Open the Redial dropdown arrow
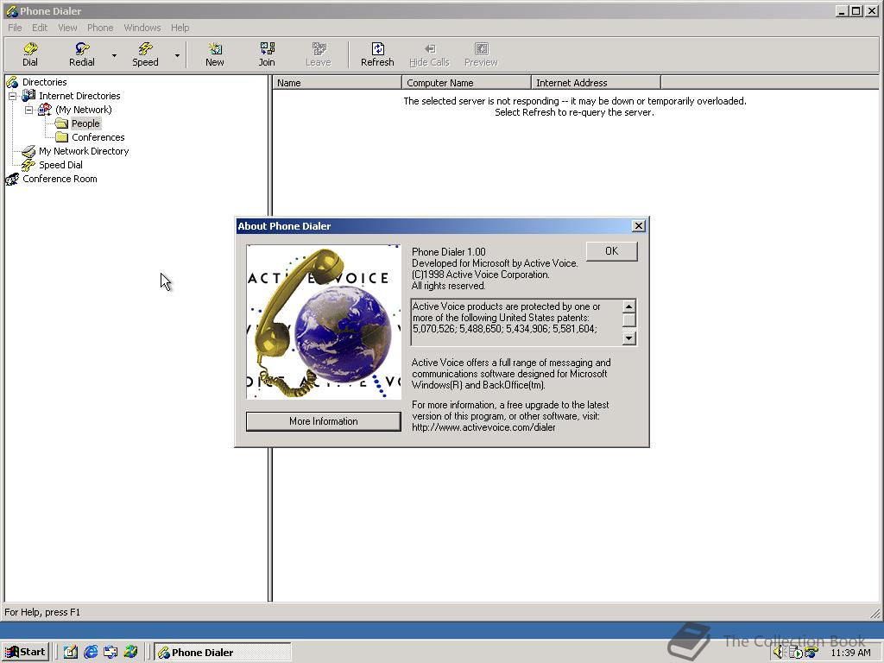The height and width of the screenshot is (663, 884). coord(114,56)
